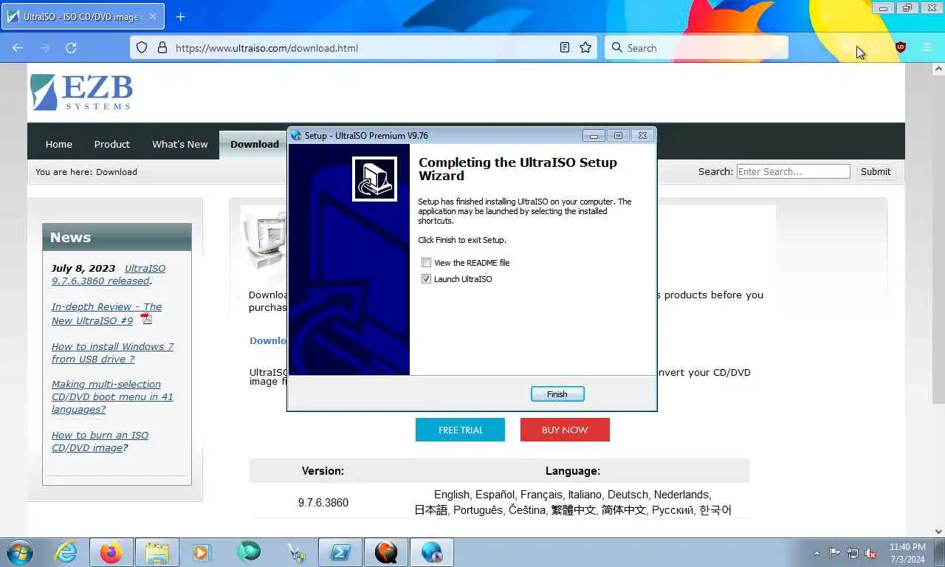The image size is (945, 567).
Task: Open How to burn an ISO CD/DVD image link
Action: coord(100,441)
